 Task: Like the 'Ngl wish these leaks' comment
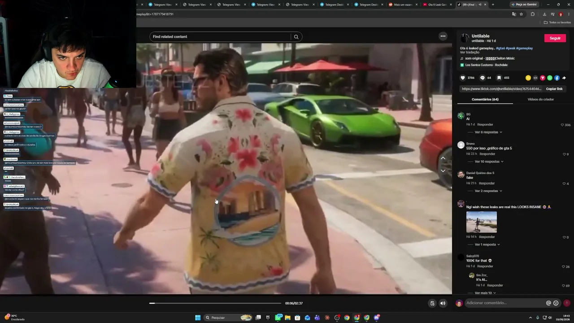(565, 237)
